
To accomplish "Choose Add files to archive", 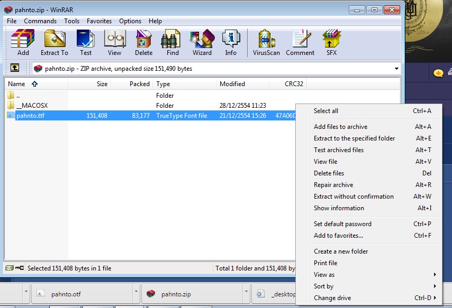I will (369, 127).
